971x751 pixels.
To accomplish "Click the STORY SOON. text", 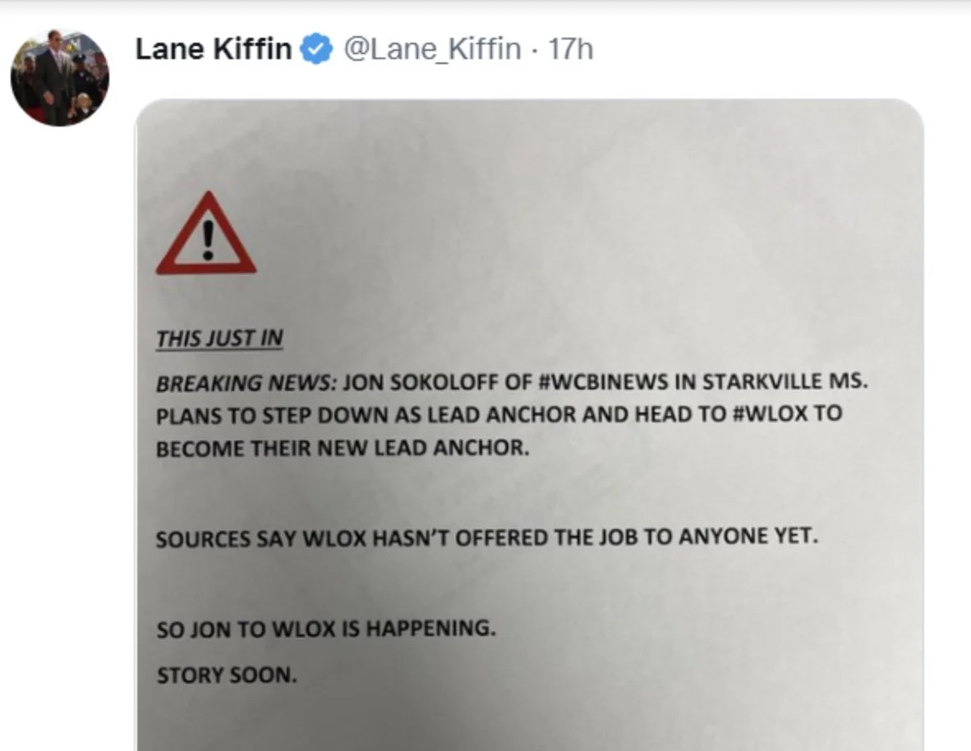I will 227,675.
